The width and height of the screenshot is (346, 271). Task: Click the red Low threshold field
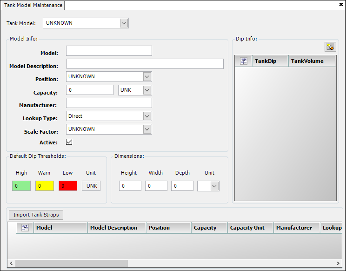click(68, 186)
